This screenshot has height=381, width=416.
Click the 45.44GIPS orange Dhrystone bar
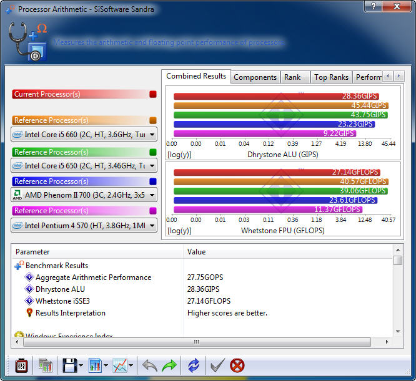click(281, 105)
